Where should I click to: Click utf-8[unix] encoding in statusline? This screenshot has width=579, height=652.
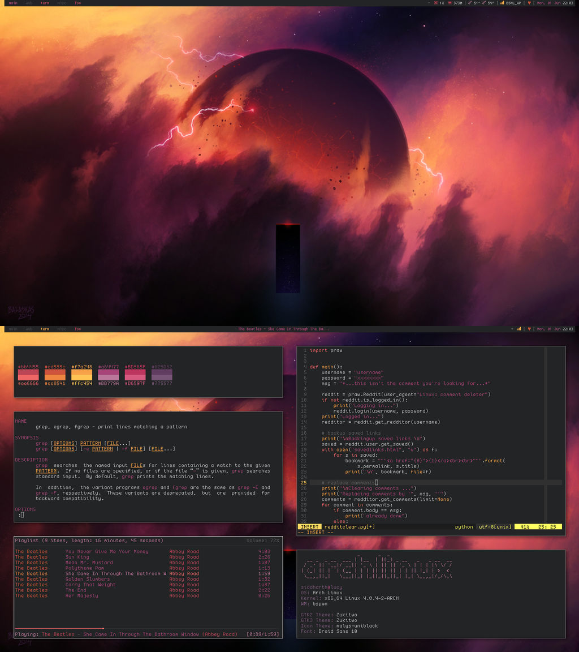click(495, 527)
